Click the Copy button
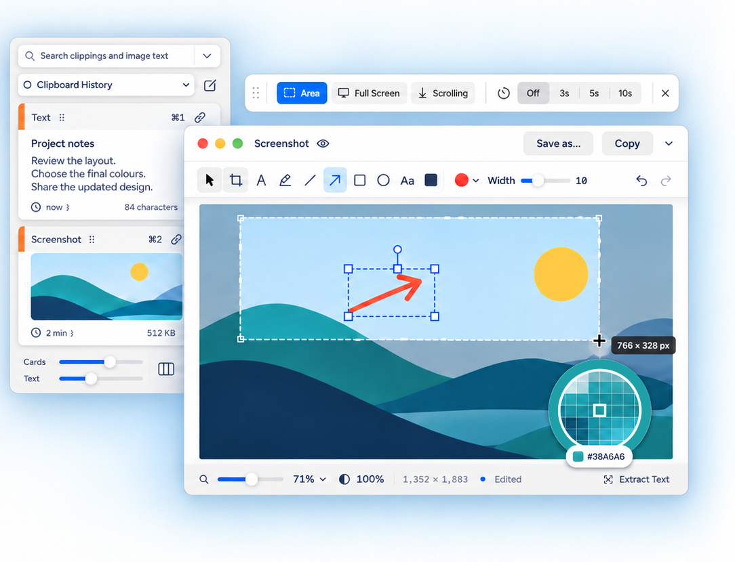This screenshot has width=735, height=562. pyautogui.click(x=627, y=144)
